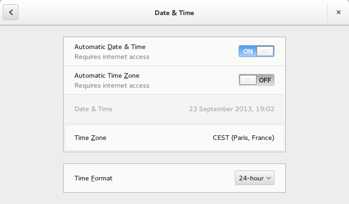Click the Time Format label
Screen dimensions: 349x204
(93, 178)
